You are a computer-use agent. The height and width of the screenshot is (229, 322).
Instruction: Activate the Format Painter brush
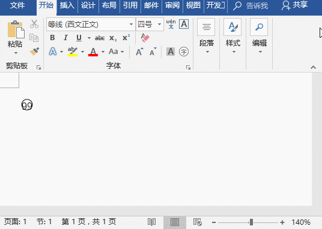[x=34, y=52]
